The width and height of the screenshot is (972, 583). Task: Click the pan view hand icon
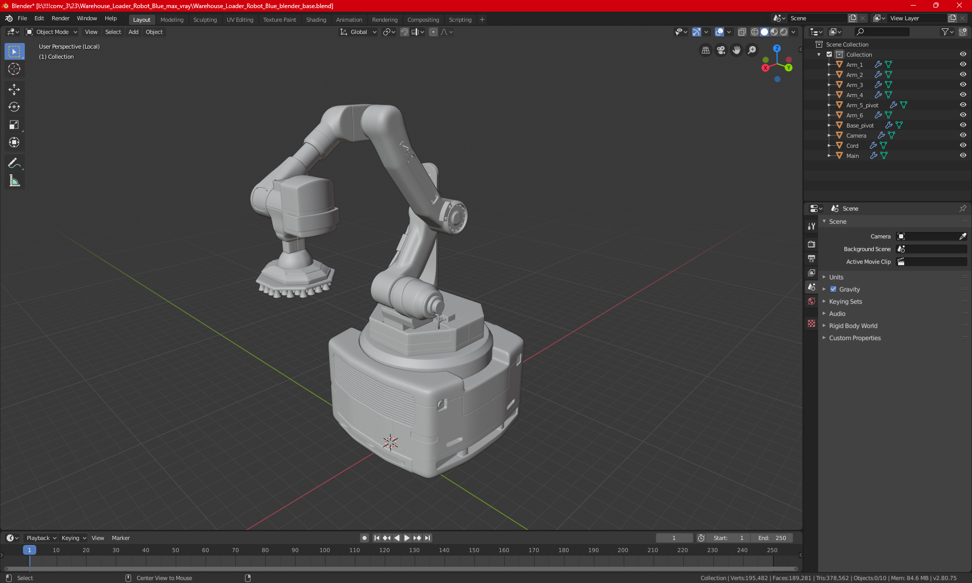(x=737, y=50)
